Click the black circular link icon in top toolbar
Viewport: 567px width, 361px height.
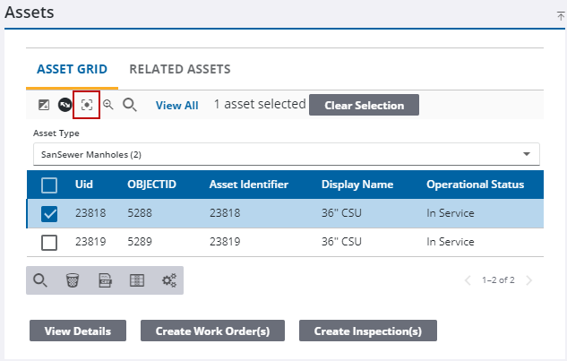pos(65,105)
